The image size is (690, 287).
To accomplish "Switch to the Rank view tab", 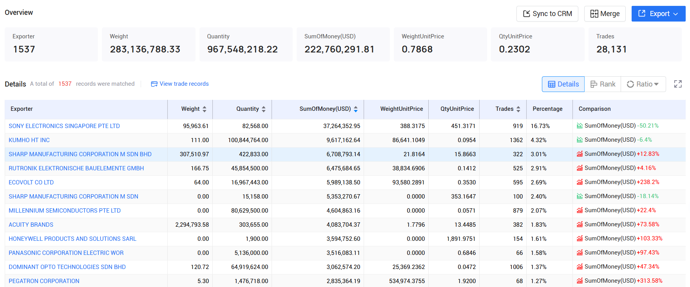I will pos(603,84).
